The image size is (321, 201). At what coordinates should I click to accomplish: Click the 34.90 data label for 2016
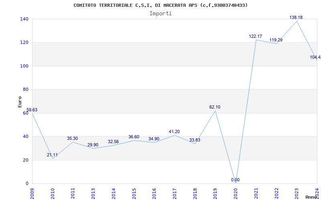click(154, 139)
